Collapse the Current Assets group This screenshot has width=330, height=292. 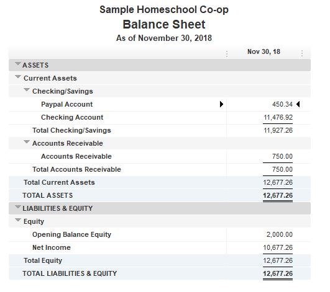(18, 77)
